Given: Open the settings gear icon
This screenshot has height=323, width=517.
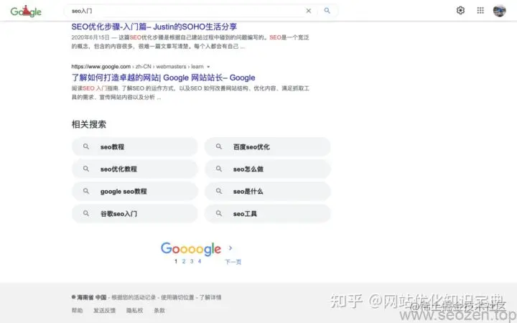Looking at the screenshot, I should coord(460,11).
